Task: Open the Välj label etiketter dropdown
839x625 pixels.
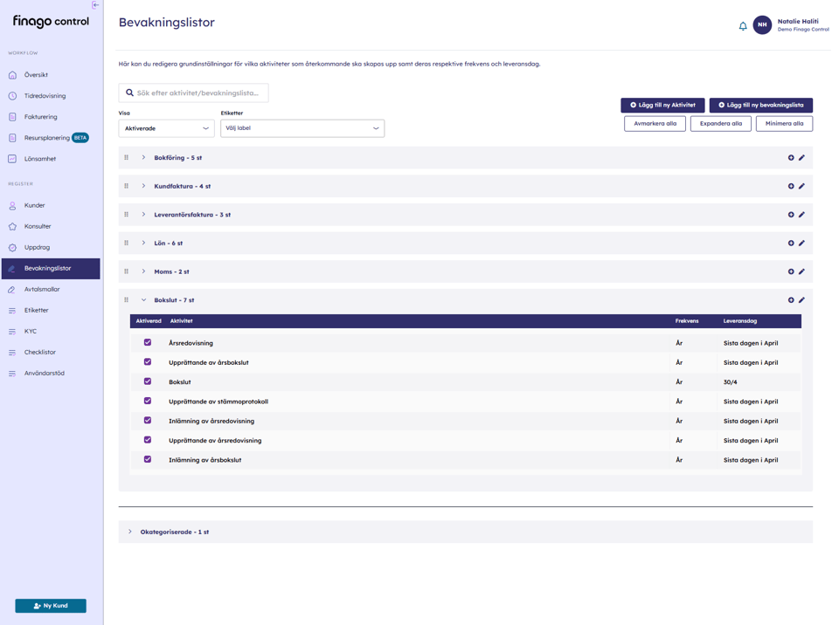Action: [302, 127]
